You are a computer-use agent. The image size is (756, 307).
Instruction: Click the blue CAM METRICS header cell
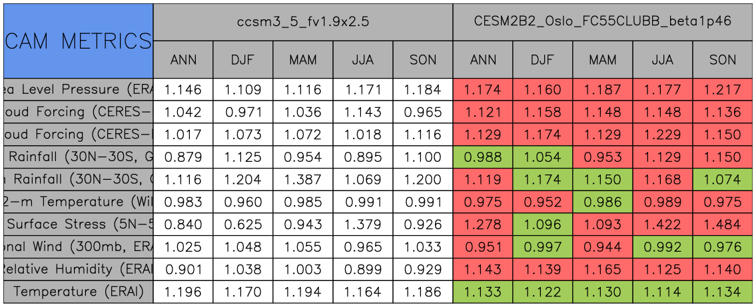78,41
